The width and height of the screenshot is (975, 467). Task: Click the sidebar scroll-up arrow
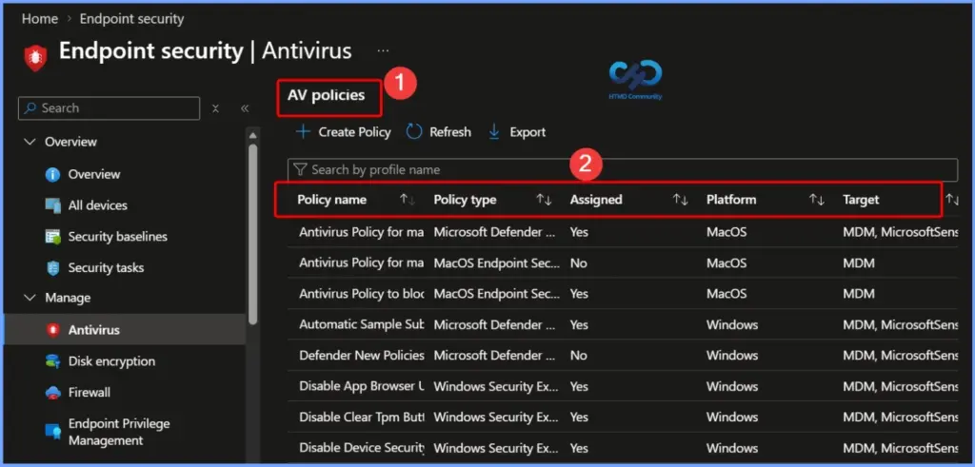pyautogui.click(x=252, y=135)
